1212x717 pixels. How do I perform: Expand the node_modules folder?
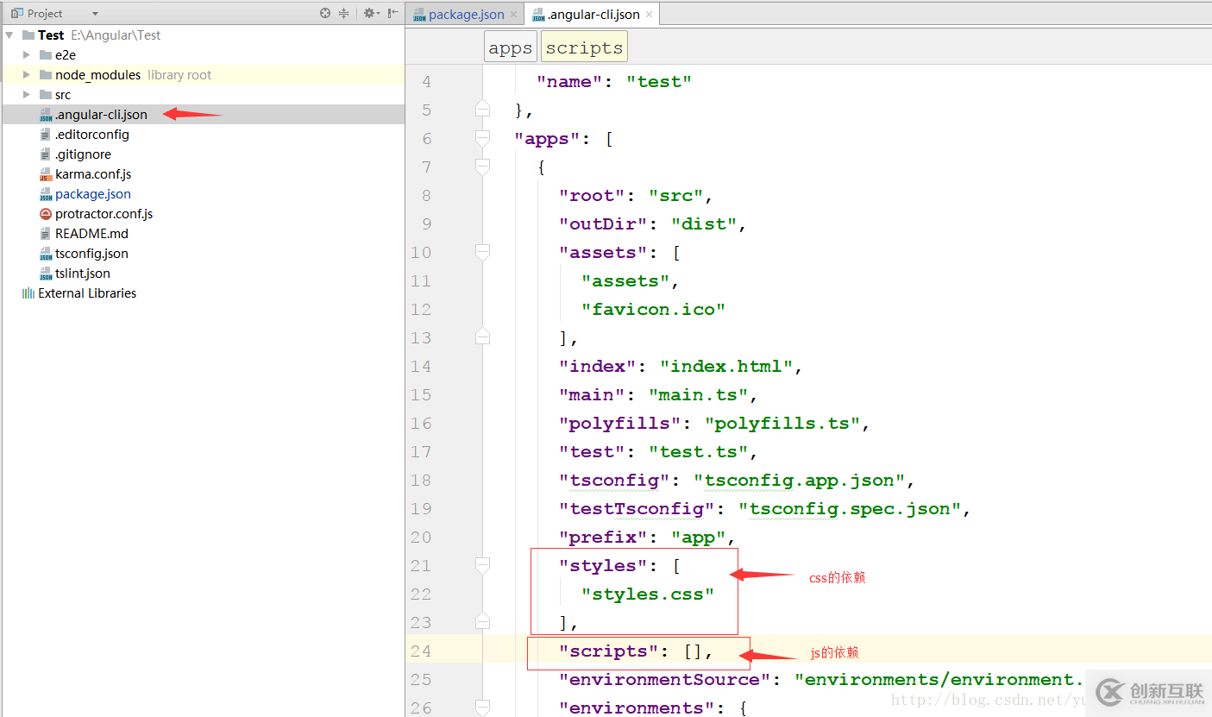(x=27, y=75)
